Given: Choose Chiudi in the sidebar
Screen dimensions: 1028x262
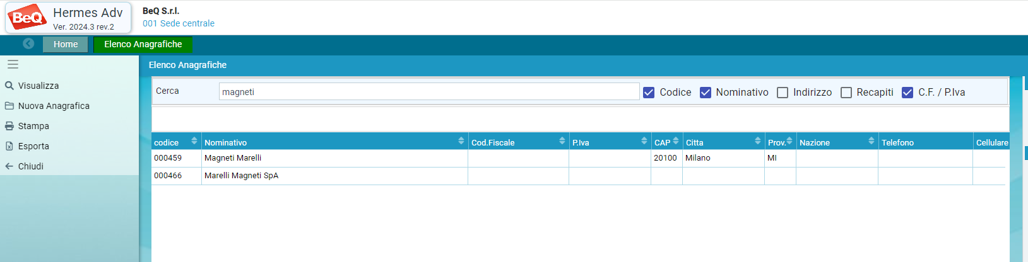Looking at the screenshot, I should pos(31,166).
